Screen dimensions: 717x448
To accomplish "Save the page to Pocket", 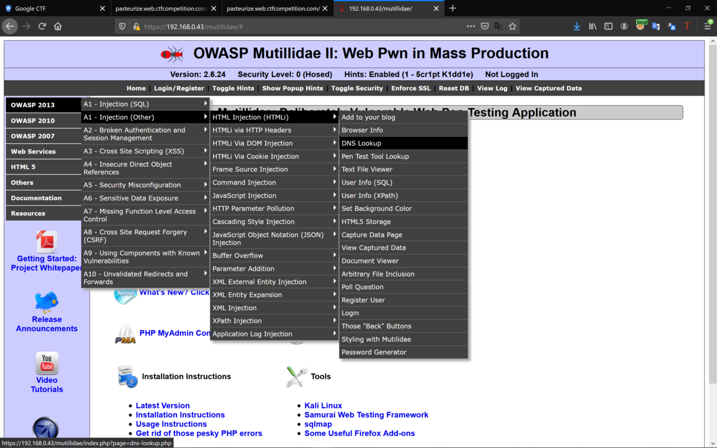I will point(485,26).
